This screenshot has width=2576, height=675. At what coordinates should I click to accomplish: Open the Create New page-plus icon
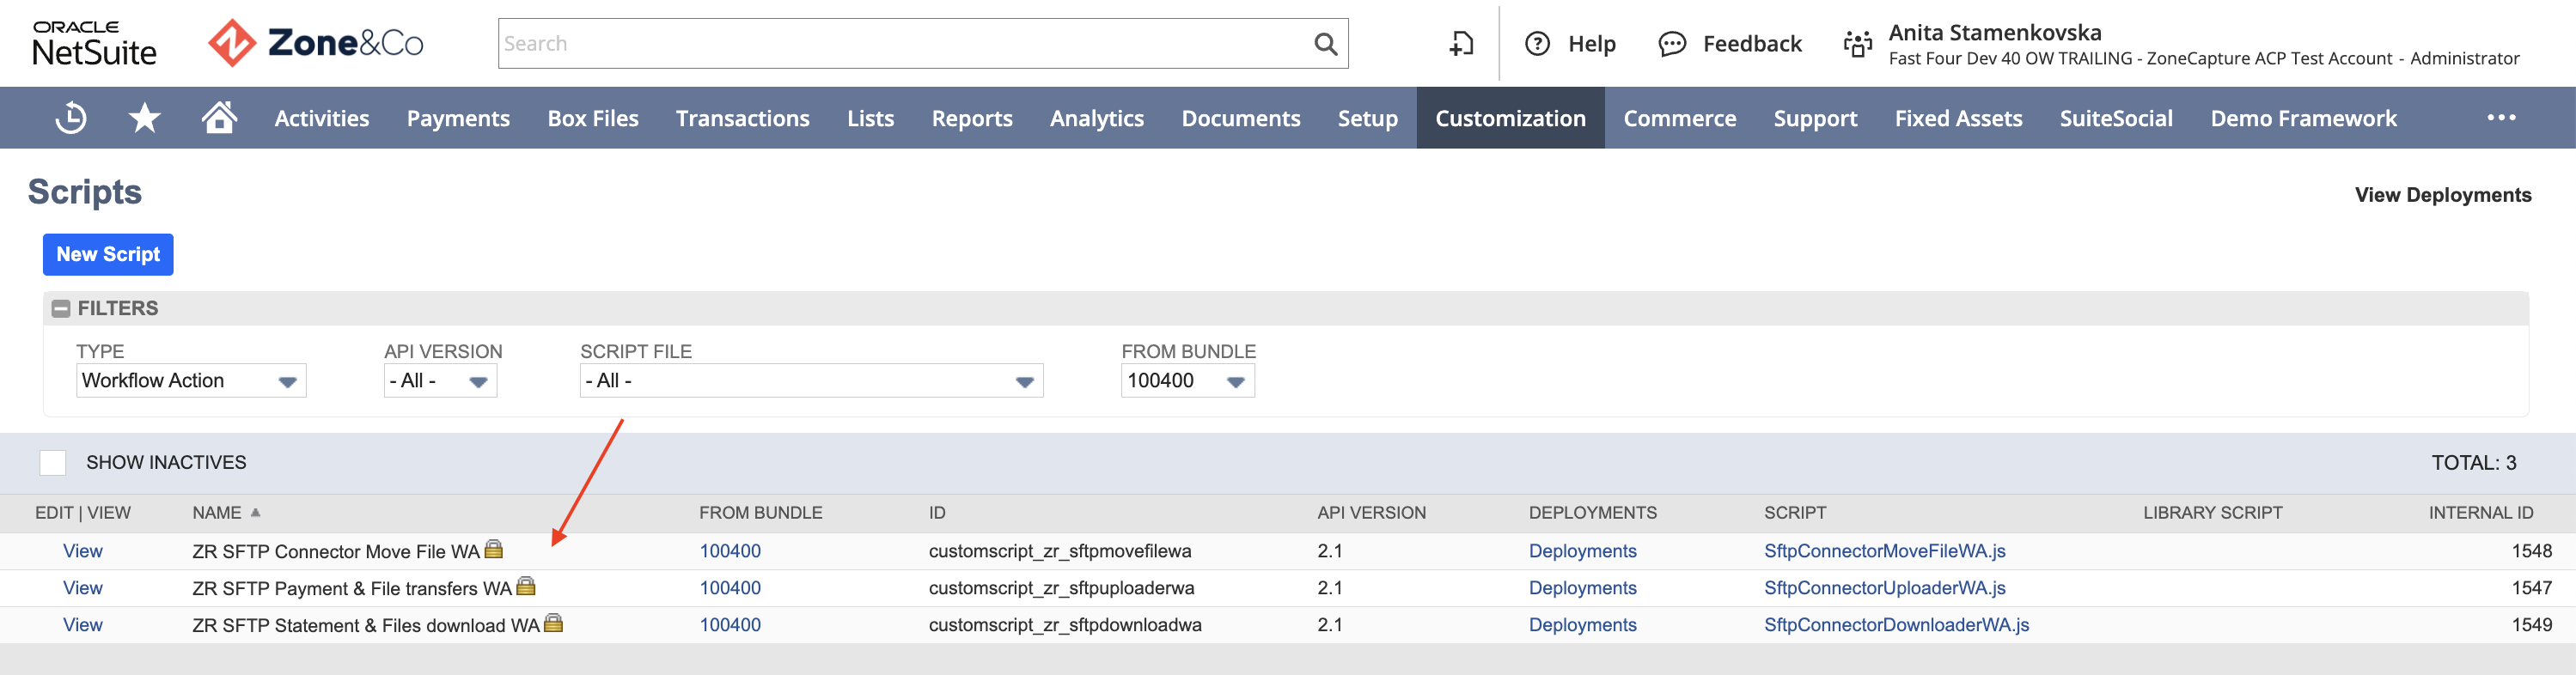(x=1461, y=44)
